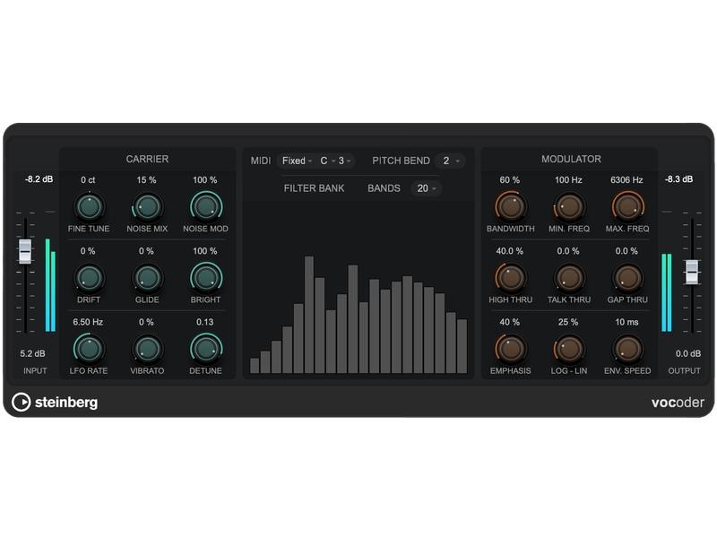Click the 60 % Bandwidth value

[509, 180]
